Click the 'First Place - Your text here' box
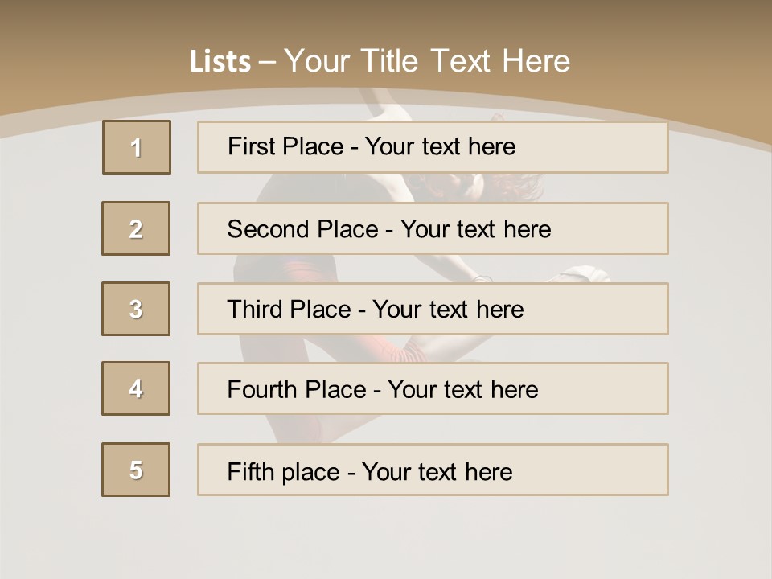 (x=433, y=147)
